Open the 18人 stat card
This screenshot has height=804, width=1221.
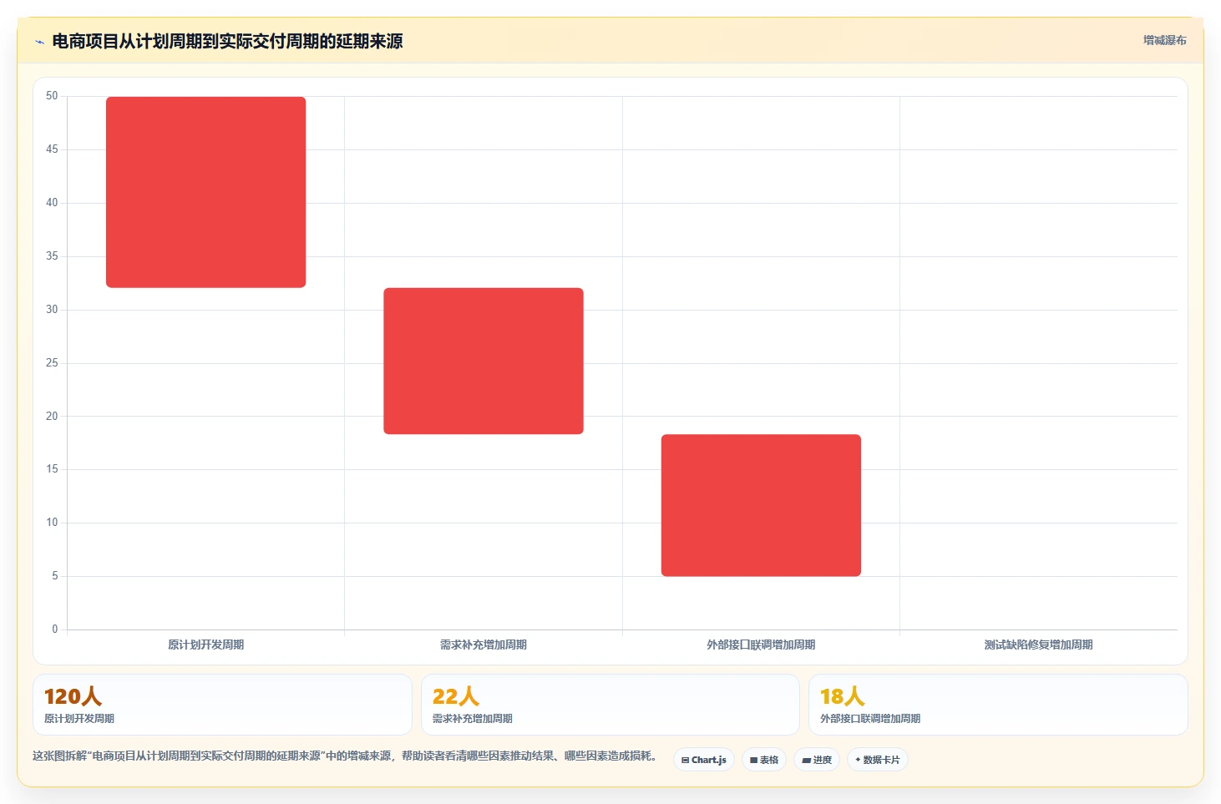pyautogui.click(x=998, y=705)
